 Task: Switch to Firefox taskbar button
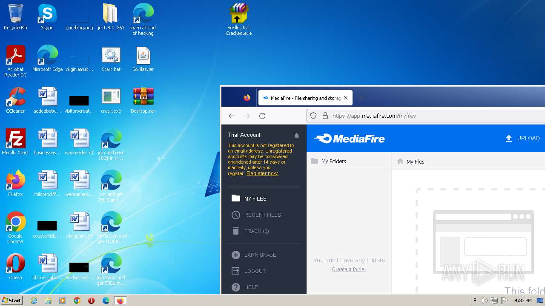(120, 300)
